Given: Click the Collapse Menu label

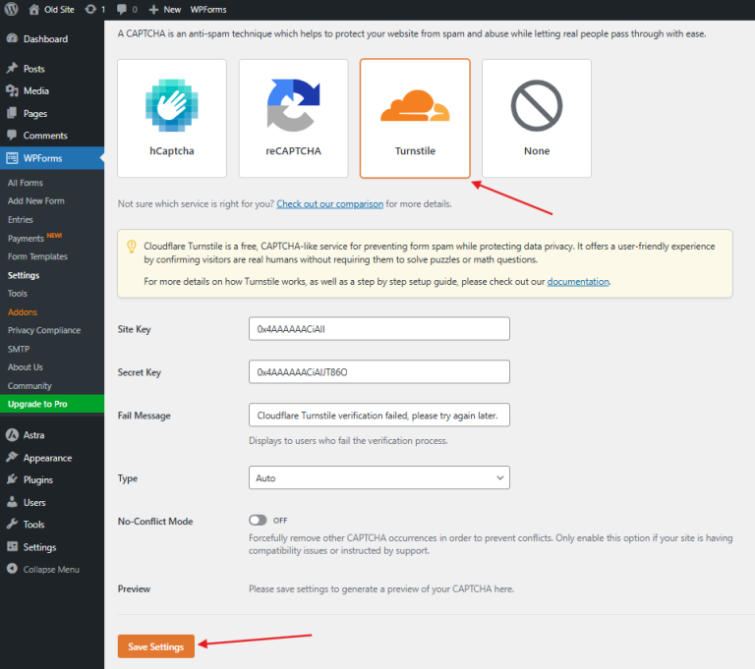Looking at the screenshot, I should coord(51,570).
